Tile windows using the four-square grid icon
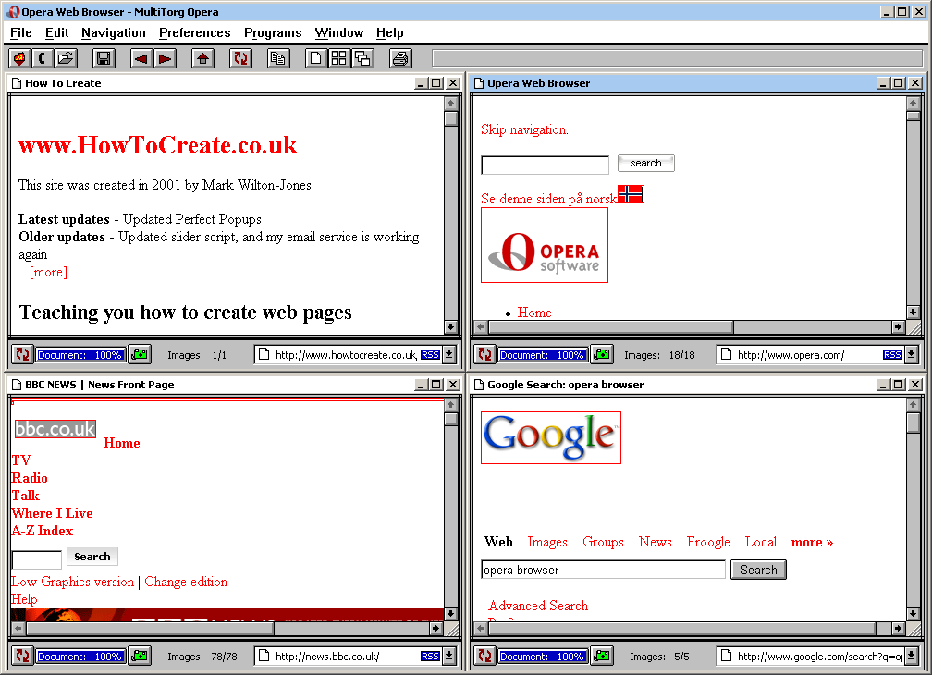The height and width of the screenshot is (675, 932). point(338,58)
